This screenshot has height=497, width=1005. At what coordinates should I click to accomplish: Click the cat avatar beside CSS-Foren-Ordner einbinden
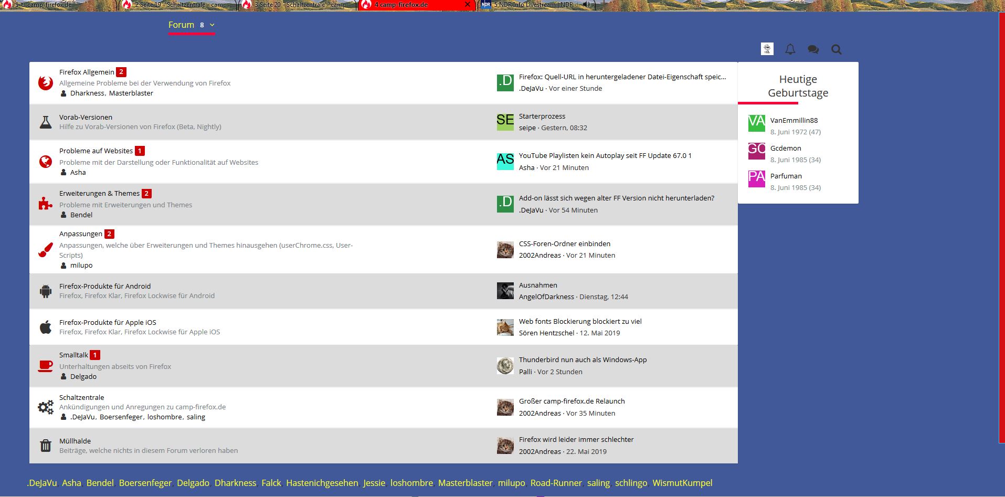tap(505, 250)
